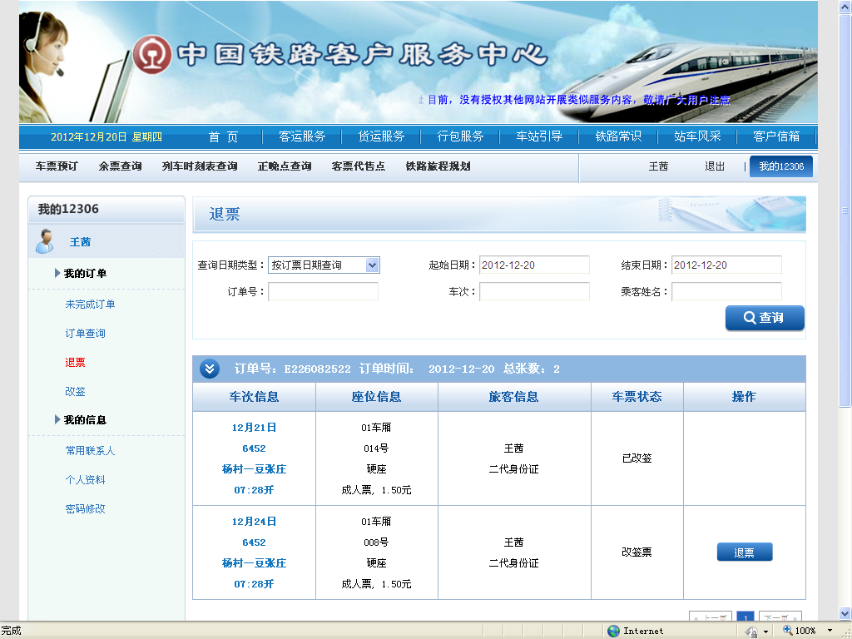Viewport: 852px width, 639px height.
Task: Click the 014号 seat number
Action: (x=376, y=448)
